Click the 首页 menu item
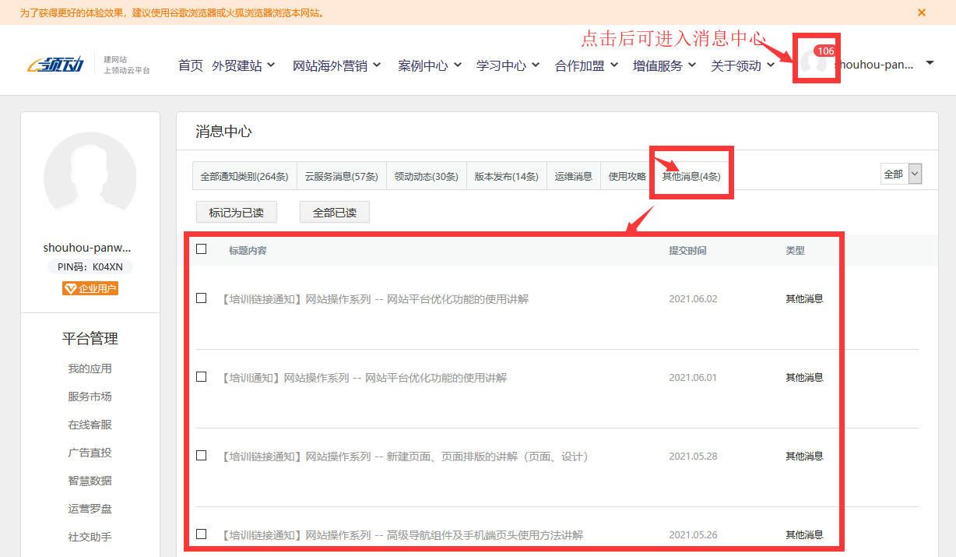956x557 pixels. point(190,65)
